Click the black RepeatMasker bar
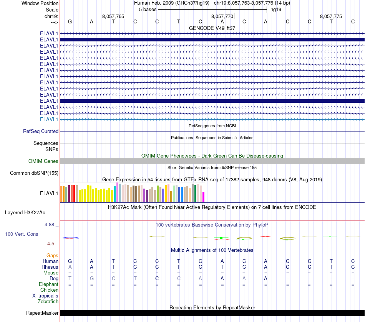 [x=212, y=313]
